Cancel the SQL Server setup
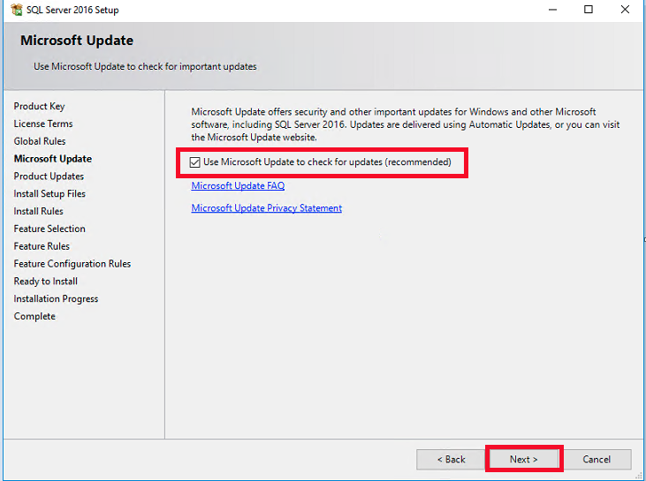The width and height of the screenshot is (646, 481). (x=597, y=459)
